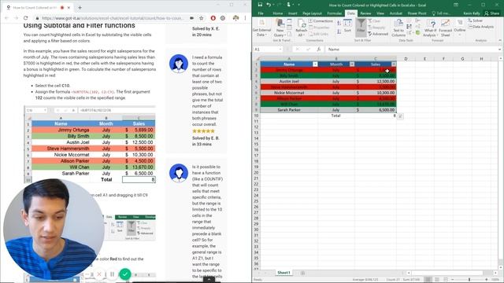Select column D header
This screenshot has height=283, width=504.
coord(406,59)
